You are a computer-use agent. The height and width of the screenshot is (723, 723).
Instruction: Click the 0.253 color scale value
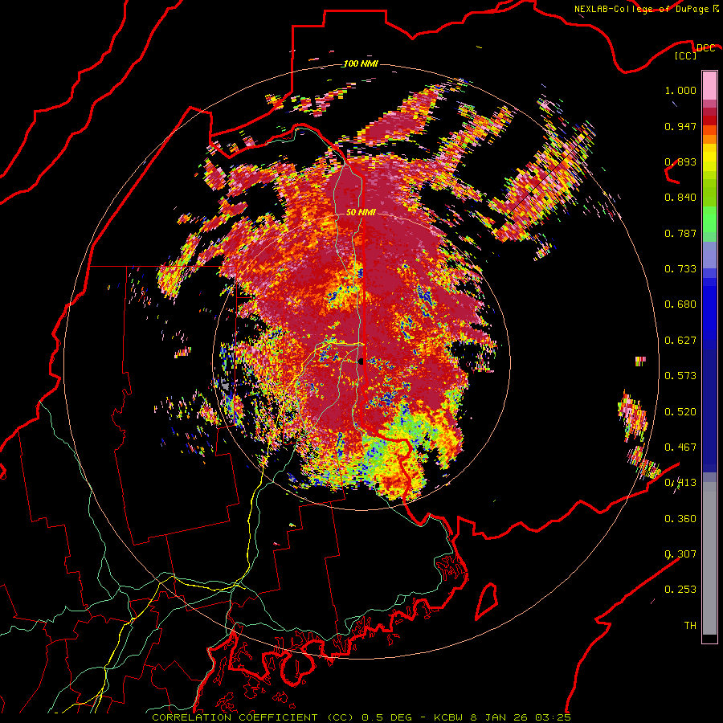click(x=680, y=590)
